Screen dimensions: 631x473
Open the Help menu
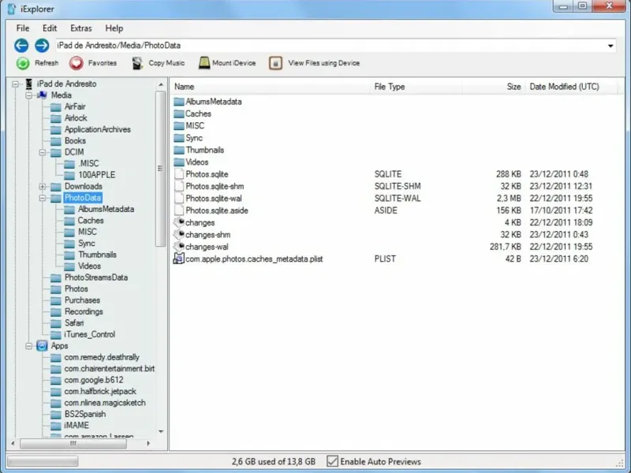click(x=114, y=28)
